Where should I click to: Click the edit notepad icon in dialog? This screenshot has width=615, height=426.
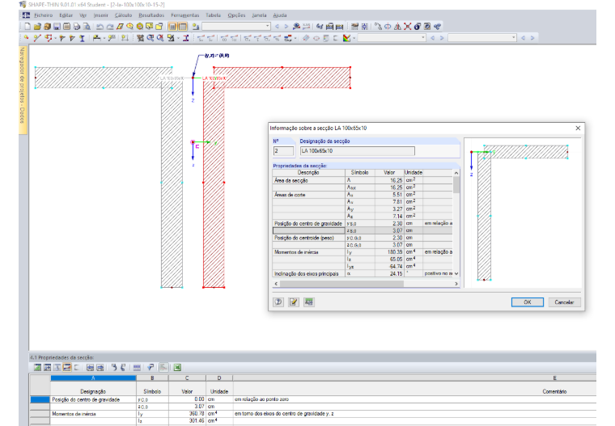tap(294, 302)
